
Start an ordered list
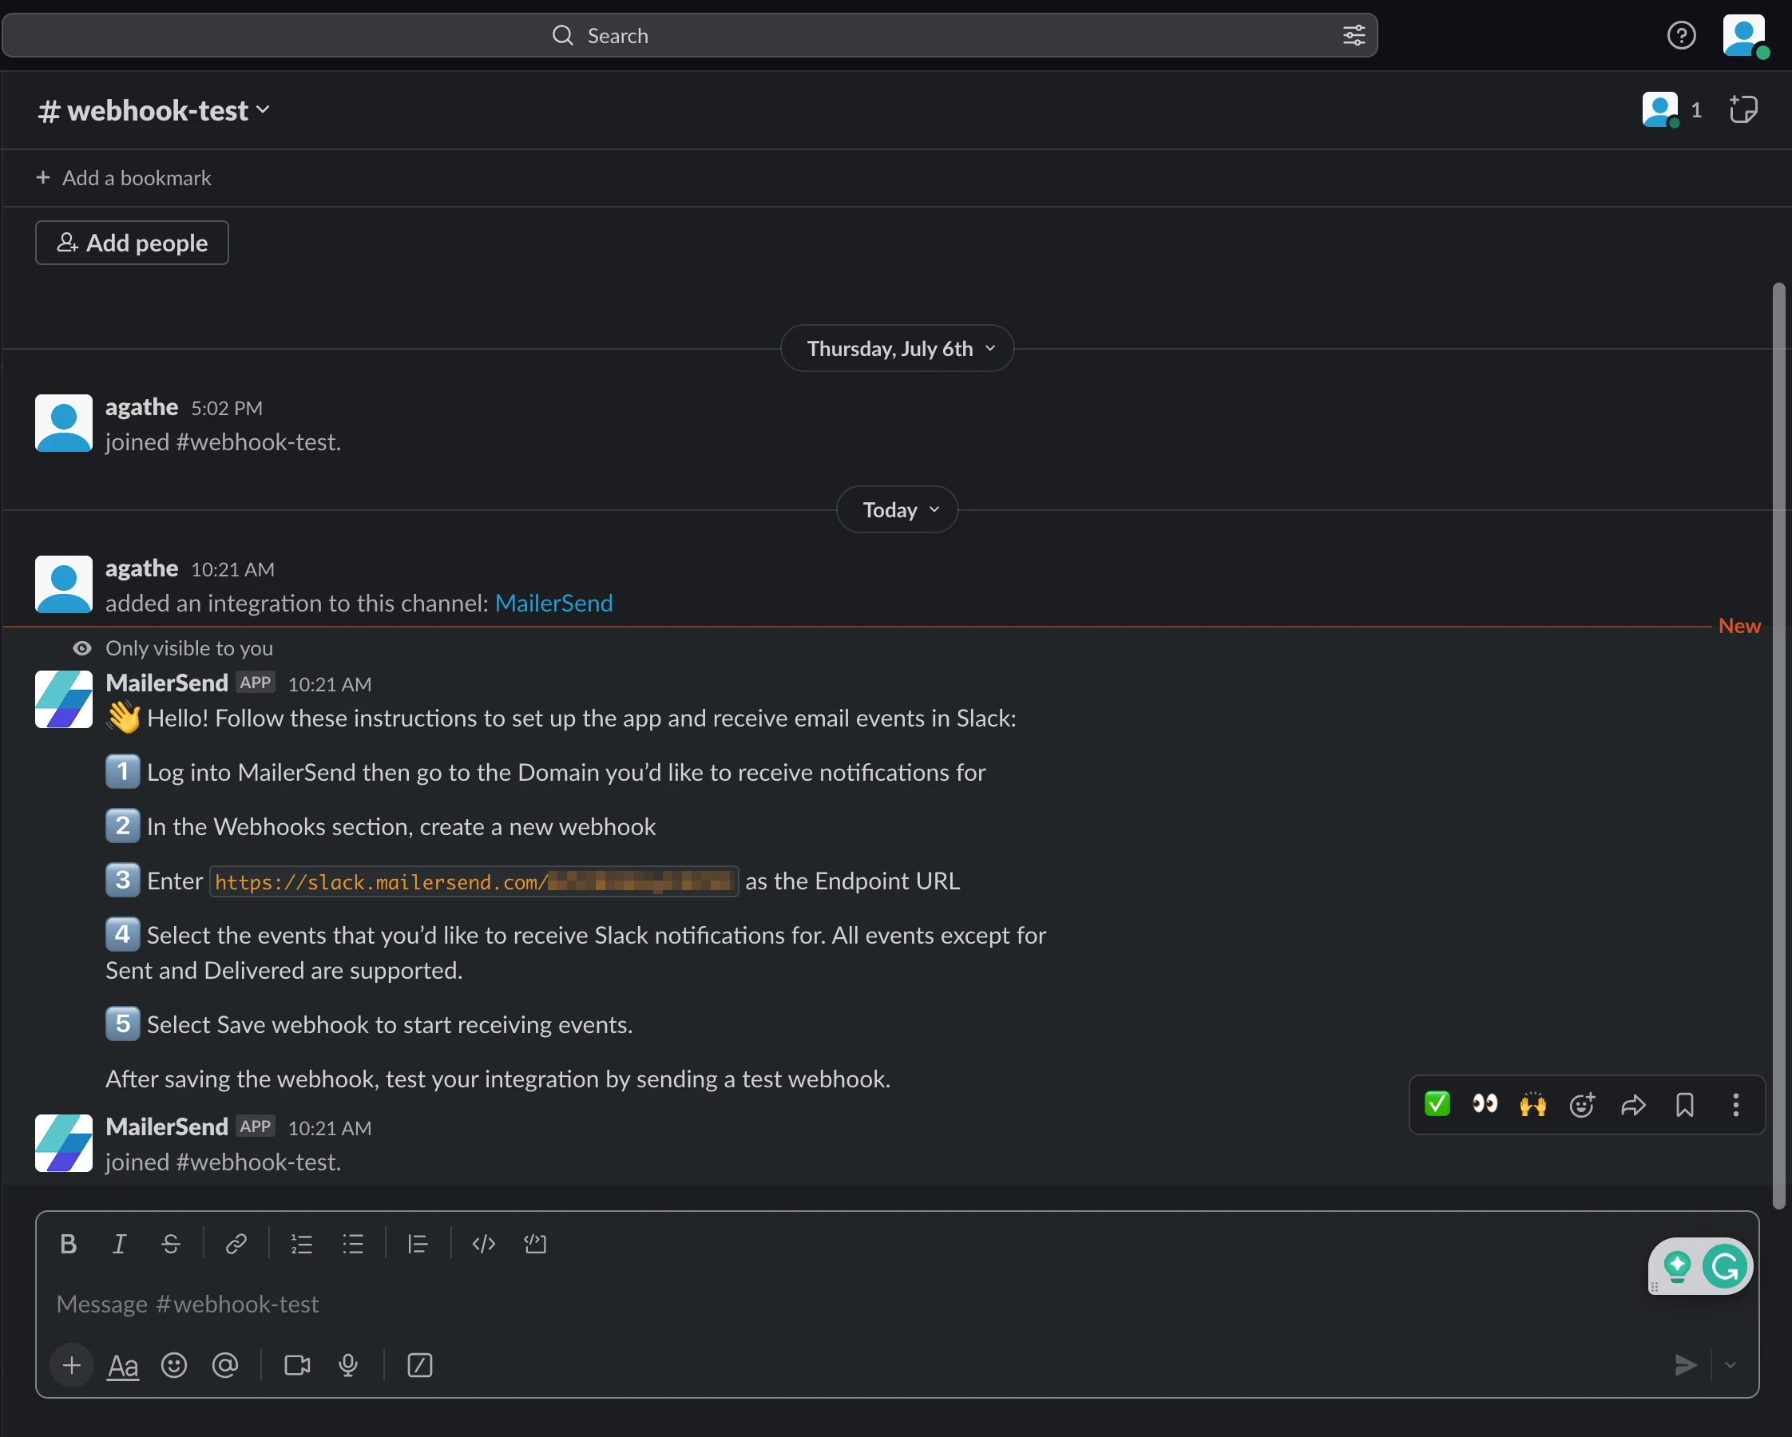pos(302,1243)
